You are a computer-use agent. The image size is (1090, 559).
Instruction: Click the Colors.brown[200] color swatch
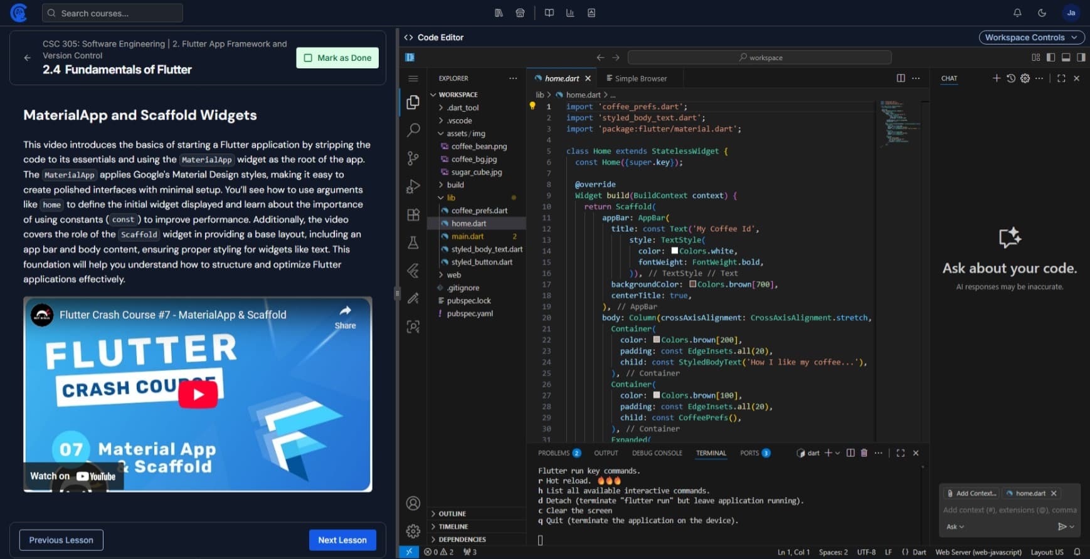point(657,340)
